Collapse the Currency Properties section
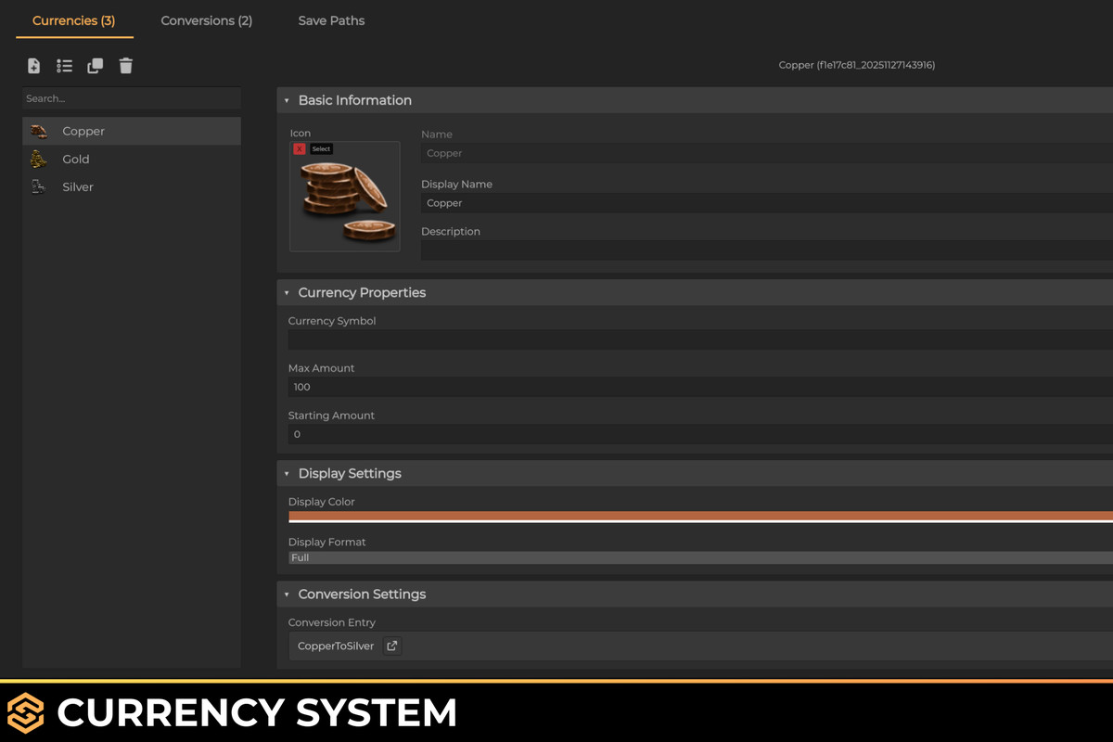Screen dimensions: 1113x742 click(x=288, y=292)
